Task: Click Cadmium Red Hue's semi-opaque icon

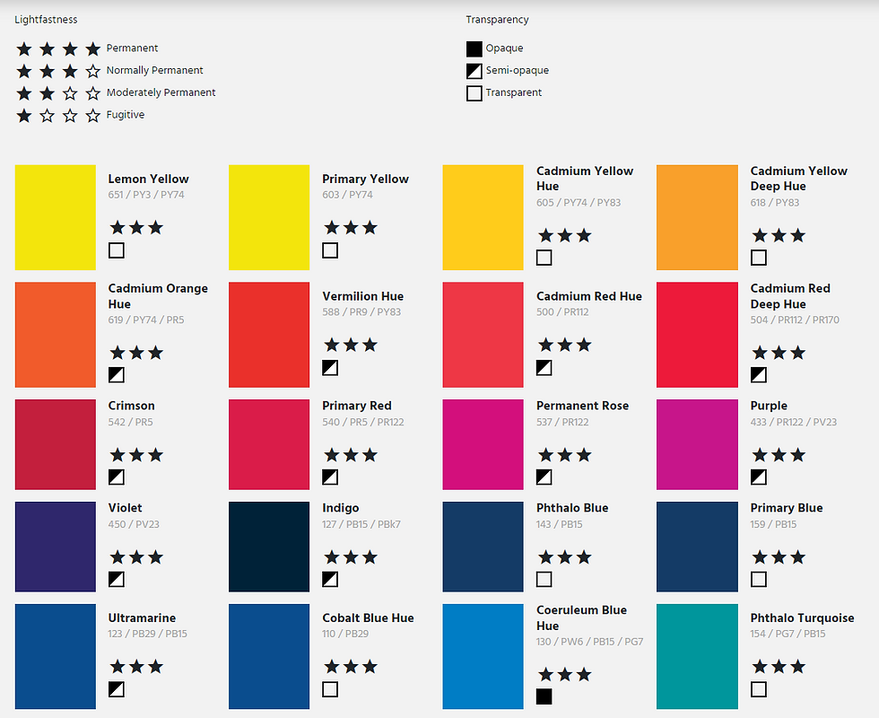Action: [x=544, y=367]
